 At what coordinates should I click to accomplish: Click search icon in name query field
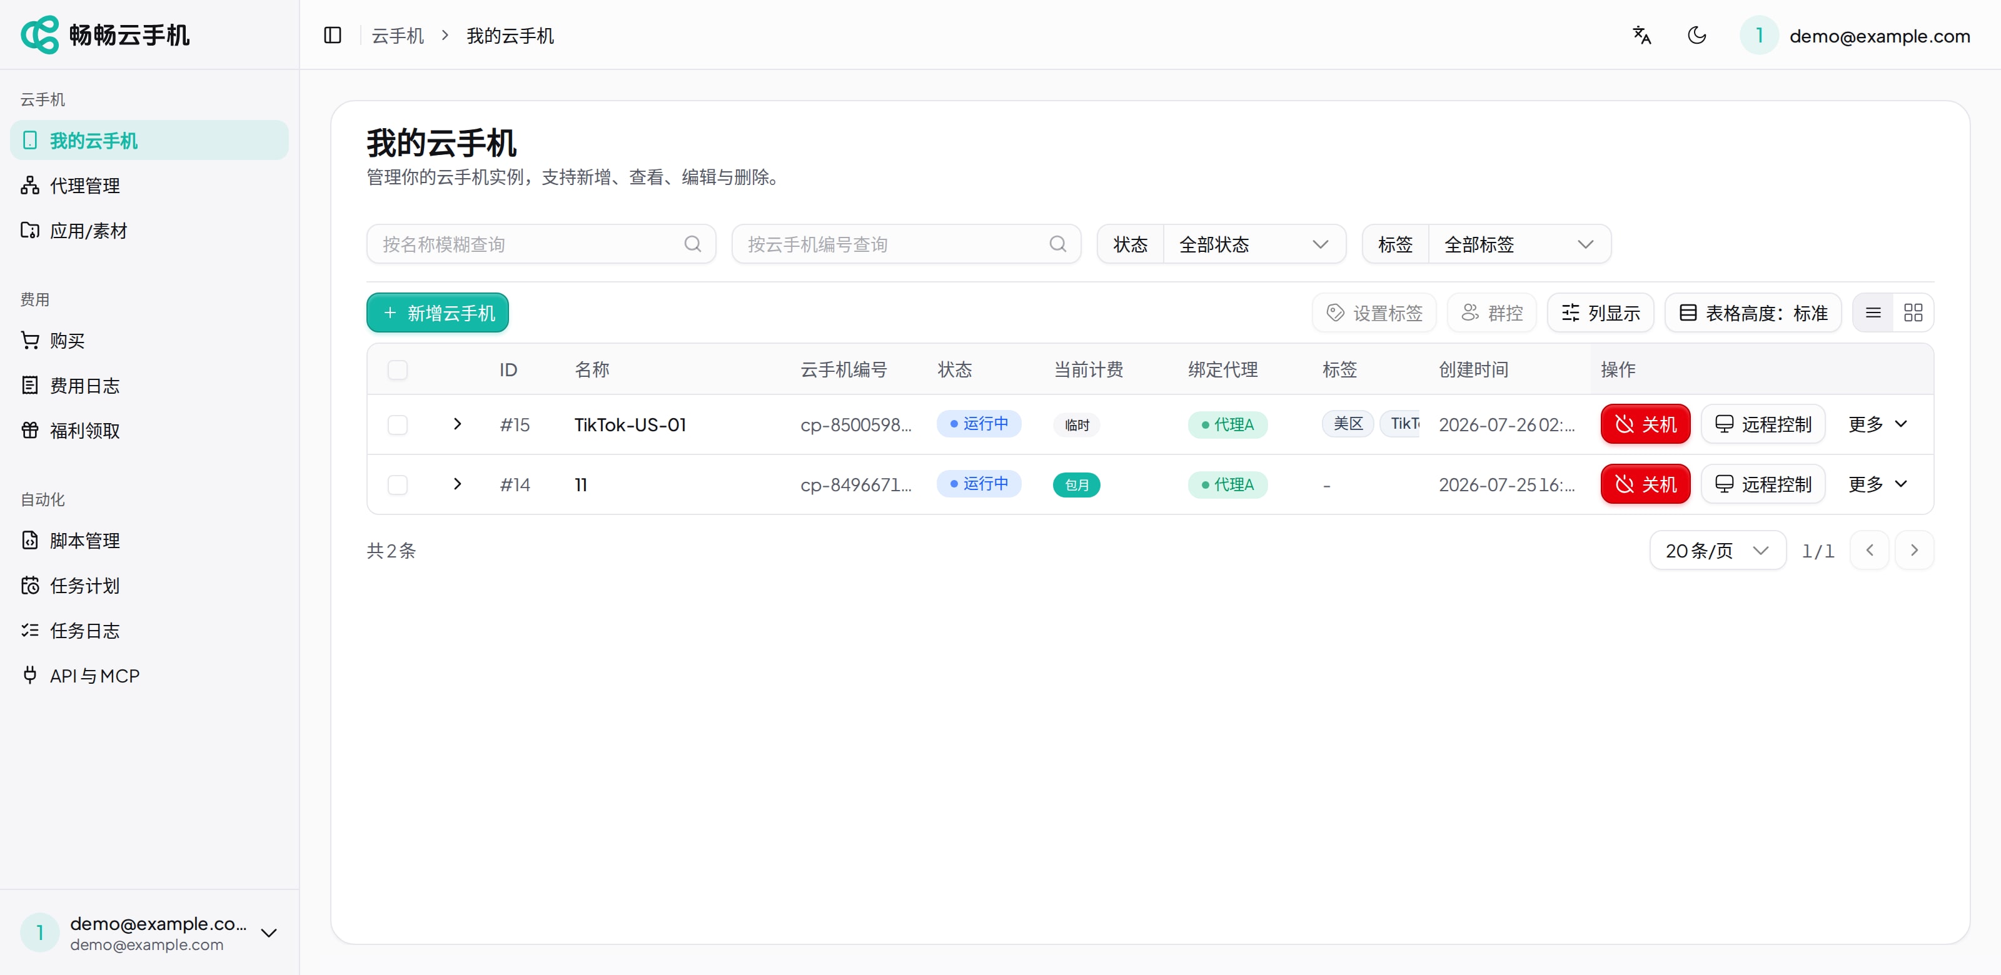(692, 244)
